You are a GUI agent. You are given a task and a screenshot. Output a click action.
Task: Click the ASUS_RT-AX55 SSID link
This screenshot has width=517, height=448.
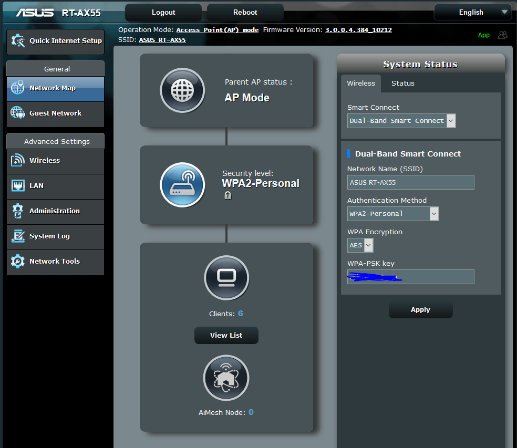point(162,40)
